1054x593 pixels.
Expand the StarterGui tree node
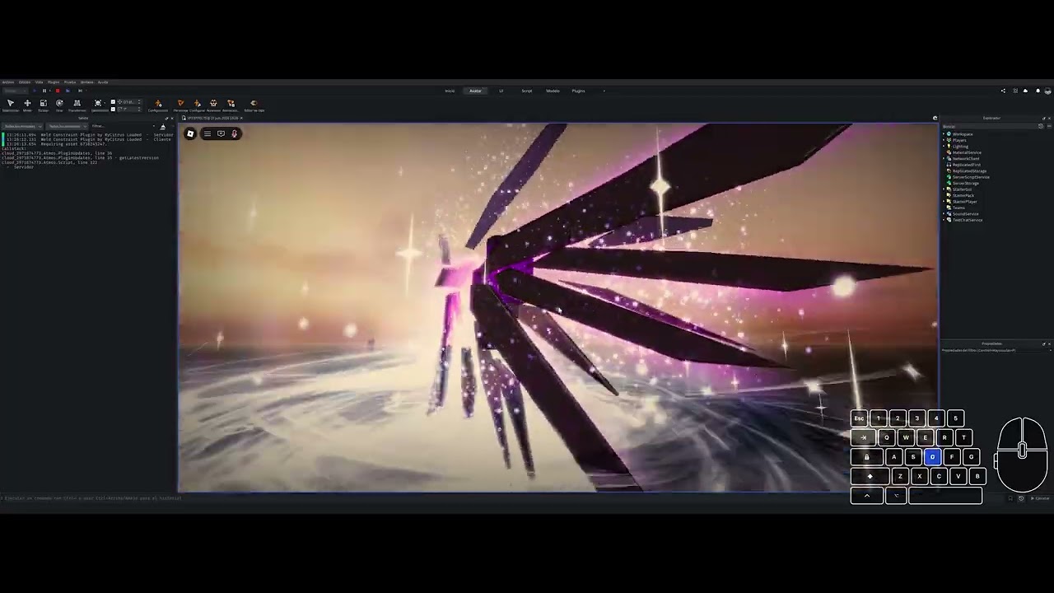(944, 189)
